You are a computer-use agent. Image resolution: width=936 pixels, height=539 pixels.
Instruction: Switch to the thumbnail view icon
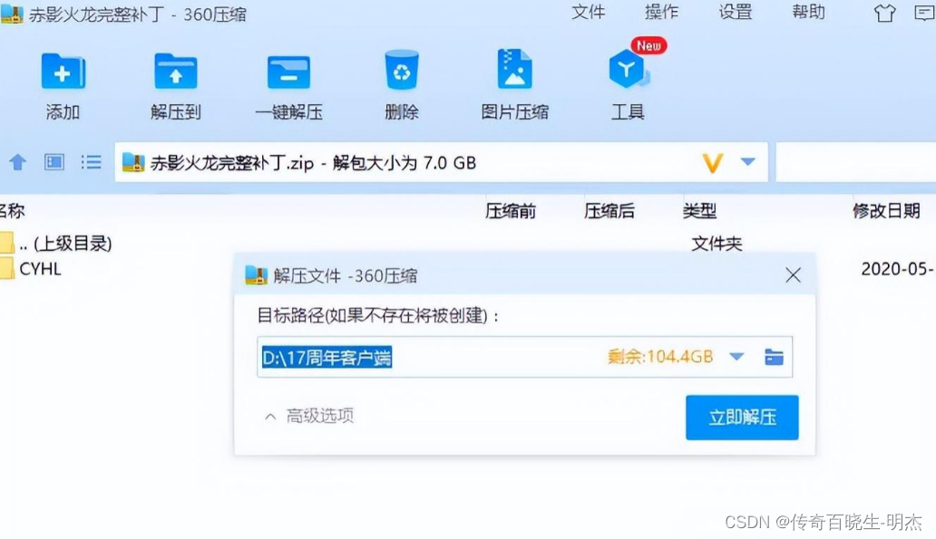[x=54, y=162]
